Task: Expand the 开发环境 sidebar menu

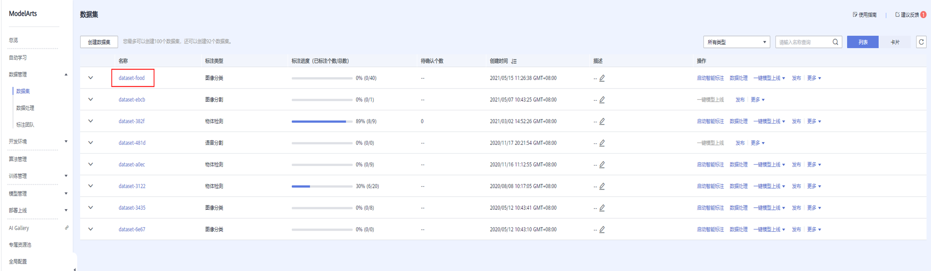Action: coord(37,142)
